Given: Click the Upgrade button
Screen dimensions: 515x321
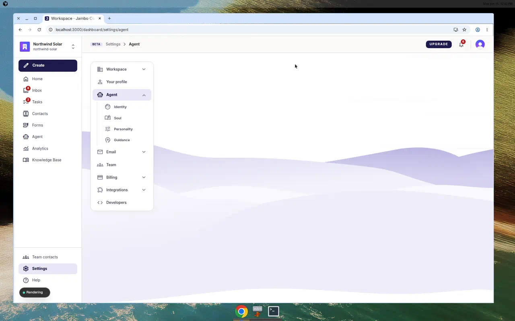Looking at the screenshot, I should click(x=439, y=44).
